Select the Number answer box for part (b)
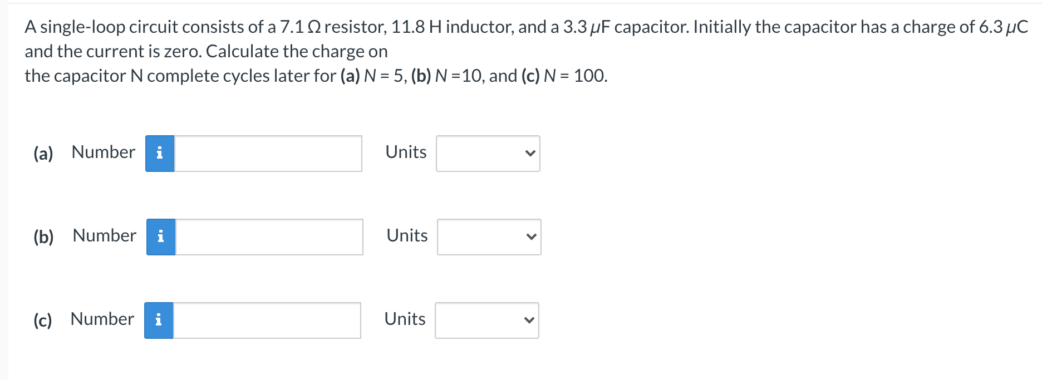Image resolution: width=1042 pixels, height=380 pixels. [x=269, y=237]
